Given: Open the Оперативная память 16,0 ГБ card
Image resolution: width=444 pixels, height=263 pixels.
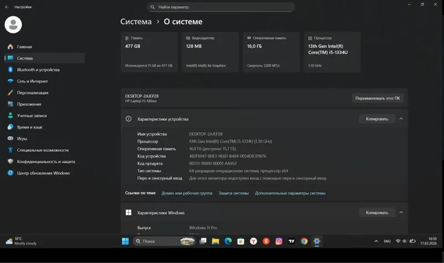Looking at the screenshot, I should pos(271,52).
